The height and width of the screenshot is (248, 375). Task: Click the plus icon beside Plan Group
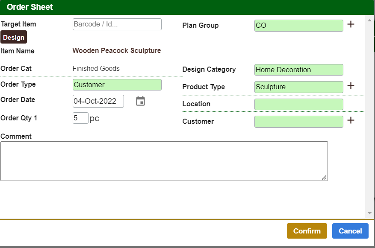point(351,24)
